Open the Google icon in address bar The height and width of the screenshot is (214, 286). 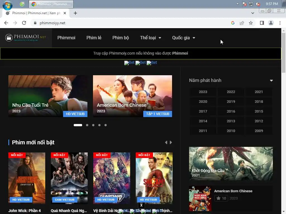pyautogui.click(x=233, y=23)
